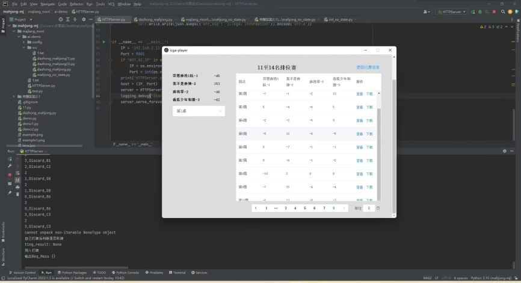
Task: Collapse the mahjong-mj root folder
Action: (x=10, y=26)
